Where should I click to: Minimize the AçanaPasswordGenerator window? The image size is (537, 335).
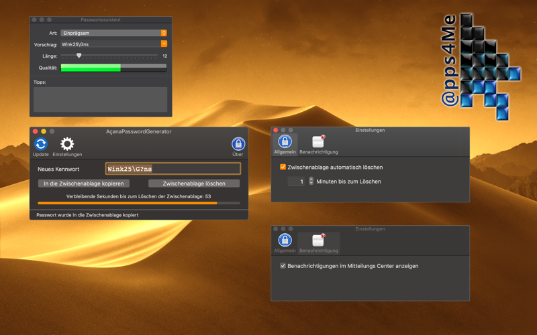[x=44, y=131]
